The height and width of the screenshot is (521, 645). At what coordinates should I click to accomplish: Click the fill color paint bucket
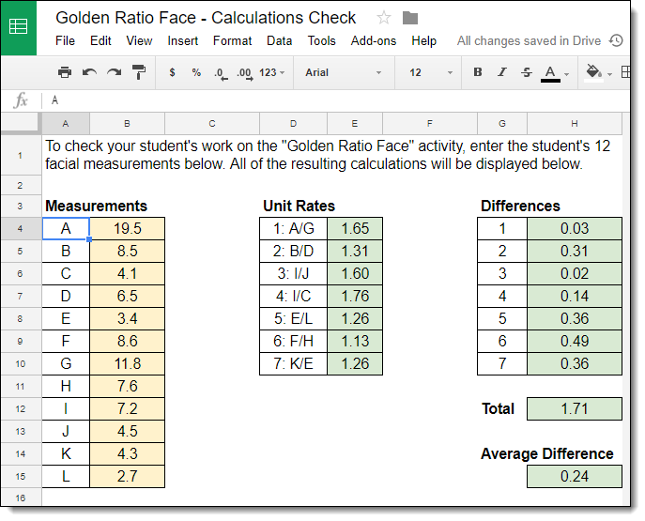pos(593,73)
